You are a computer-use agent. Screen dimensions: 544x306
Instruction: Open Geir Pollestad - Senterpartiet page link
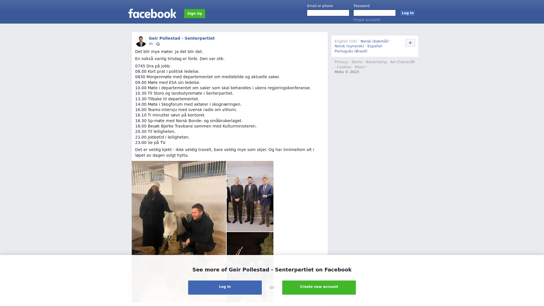pyautogui.click(x=182, y=38)
